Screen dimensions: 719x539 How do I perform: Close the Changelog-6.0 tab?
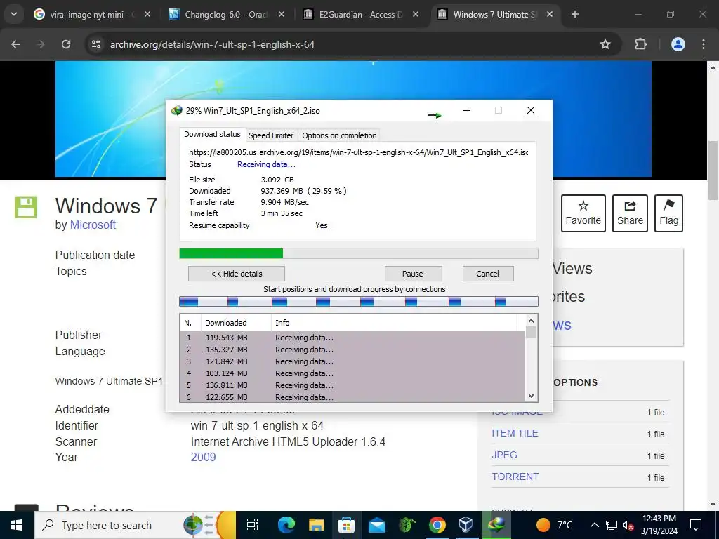coord(282,15)
